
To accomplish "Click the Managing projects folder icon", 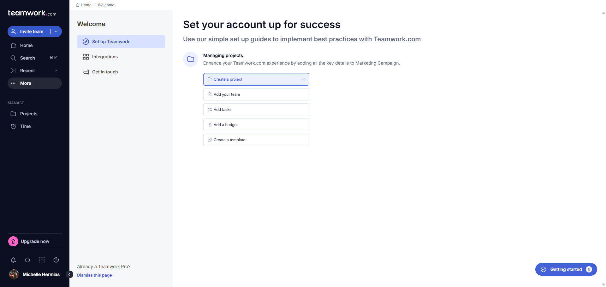I will pos(191,59).
